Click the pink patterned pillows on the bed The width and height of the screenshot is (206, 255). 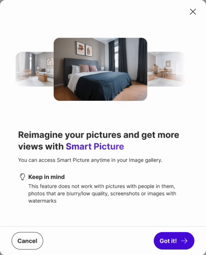(89, 68)
